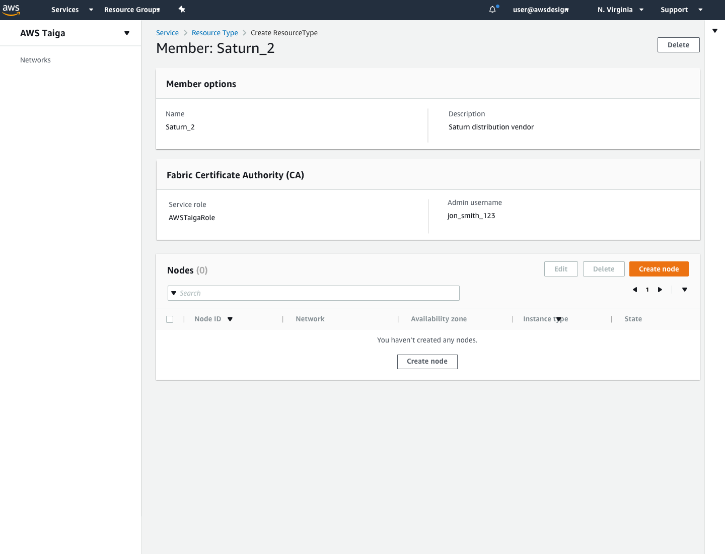
Task: Click the Saturn_2 name value
Action: tap(180, 127)
